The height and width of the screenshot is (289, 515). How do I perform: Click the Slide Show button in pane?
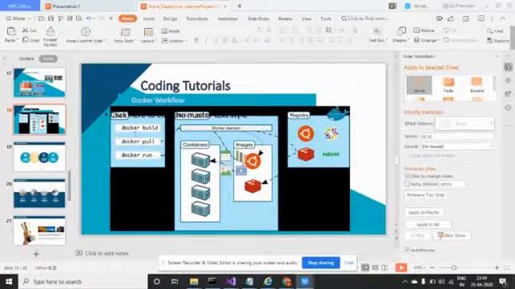pyautogui.click(x=452, y=235)
